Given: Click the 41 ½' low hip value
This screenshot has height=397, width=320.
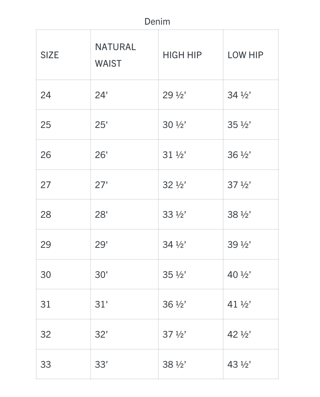Looking at the screenshot, I should point(239,304).
